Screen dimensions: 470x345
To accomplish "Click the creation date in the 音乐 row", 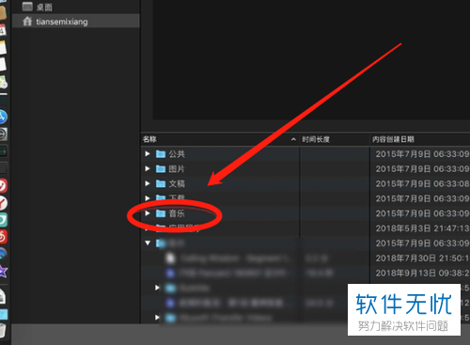I will click(422, 213).
